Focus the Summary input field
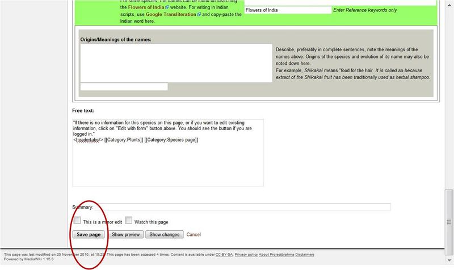The width and height of the screenshot is (454, 270). 243,207
